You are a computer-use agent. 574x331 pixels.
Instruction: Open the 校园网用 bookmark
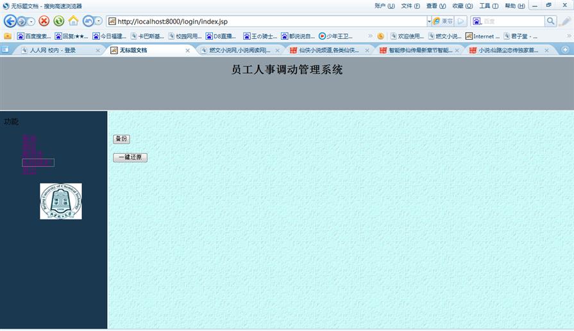(x=185, y=36)
